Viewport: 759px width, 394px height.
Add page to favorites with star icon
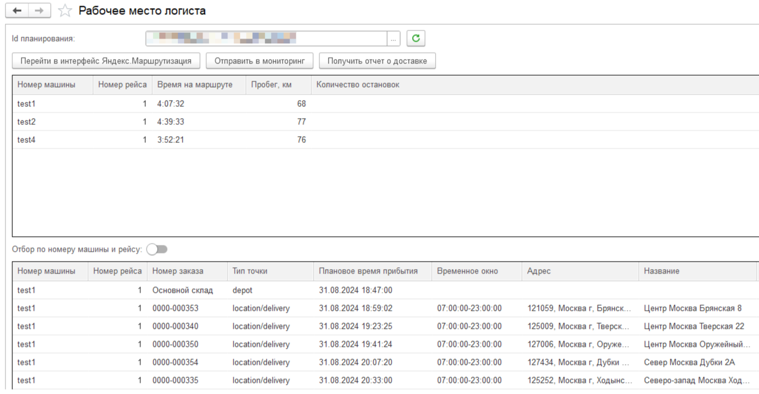tap(64, 11)
